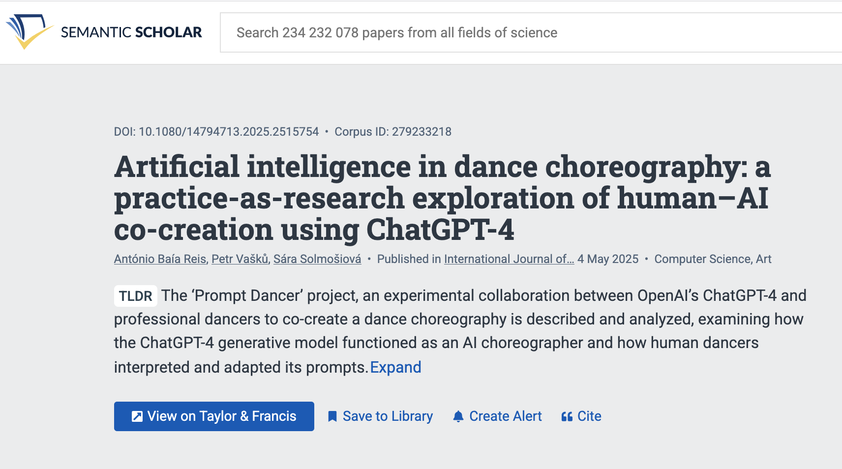The image size is (842, 469).
Task: Open citation options via the Cite text
Action: 589,416
